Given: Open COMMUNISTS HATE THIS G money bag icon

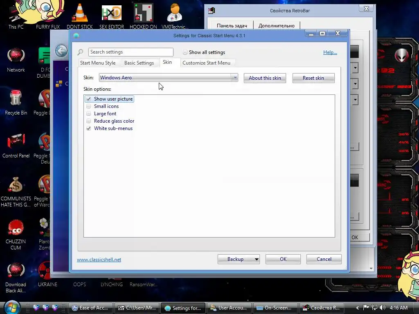Looking at the screenshot, I should pyautogui.click(x=16, y=192).
